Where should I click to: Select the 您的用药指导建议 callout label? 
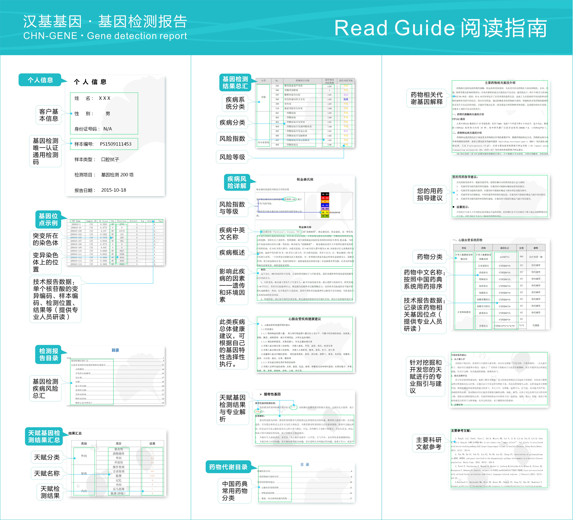point(430,194)
